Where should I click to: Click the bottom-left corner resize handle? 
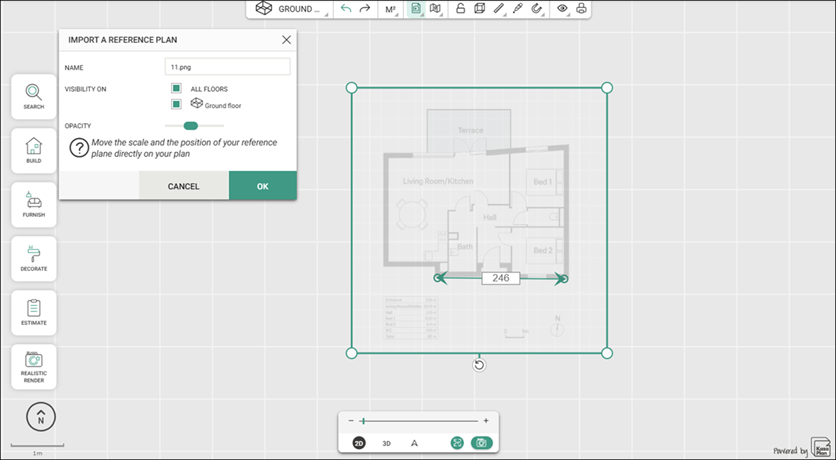pyautogui.click(x=351, y=353)
